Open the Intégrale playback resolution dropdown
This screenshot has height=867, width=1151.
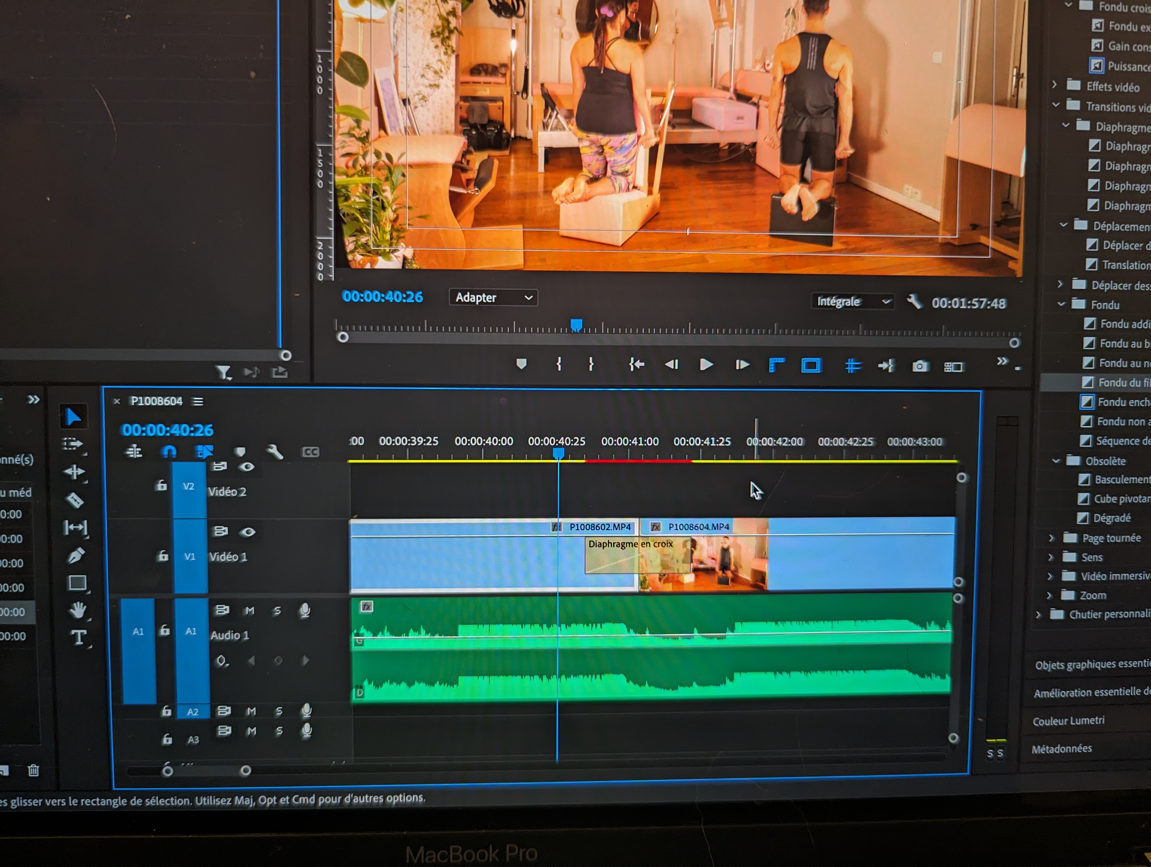(852, 301)
